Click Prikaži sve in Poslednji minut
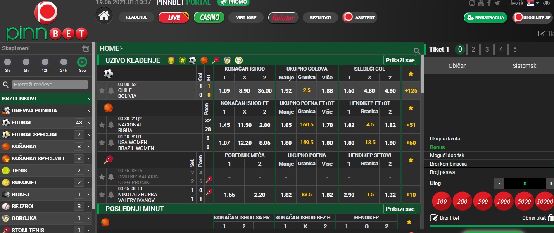The image size is (554, 233). 400,209
